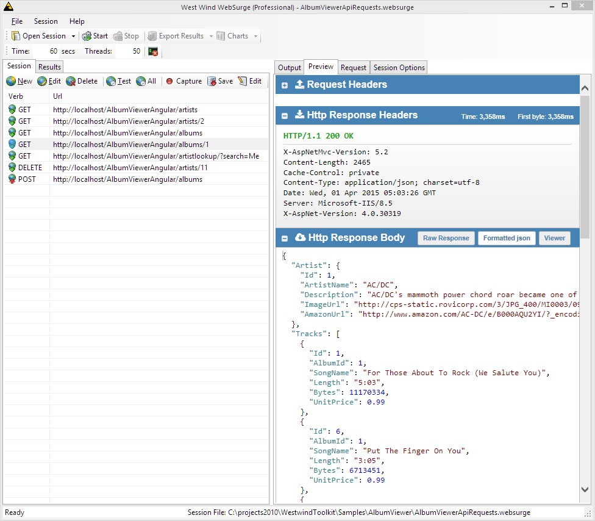This screenshot has width=595, height=521.
Task: Switch to the Session Options tab
Action: (398, 67)
